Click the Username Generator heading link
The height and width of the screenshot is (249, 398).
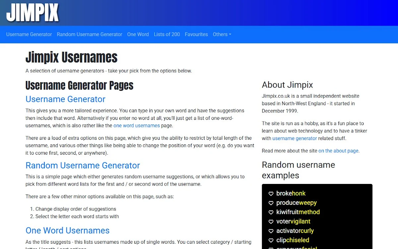[x=65, y=99]
